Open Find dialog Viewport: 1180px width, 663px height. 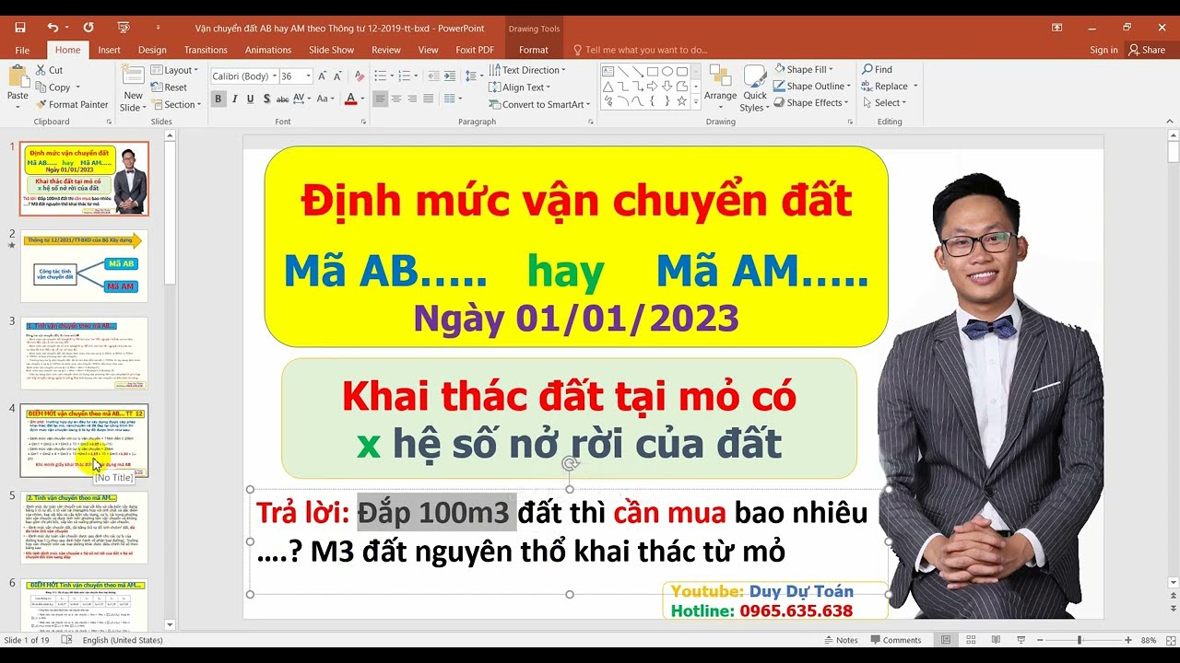pos(877,69)
